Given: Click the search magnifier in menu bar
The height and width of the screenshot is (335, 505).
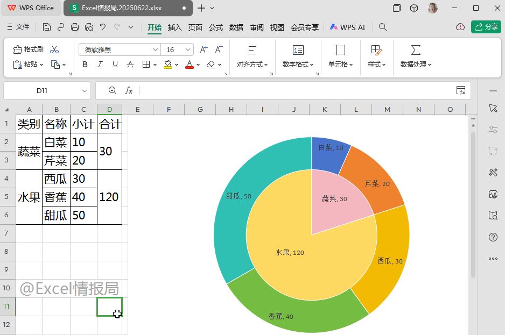Looking at the screenshot, I should click(x=383, y=27).
